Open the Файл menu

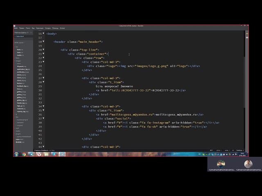(16, 28)
